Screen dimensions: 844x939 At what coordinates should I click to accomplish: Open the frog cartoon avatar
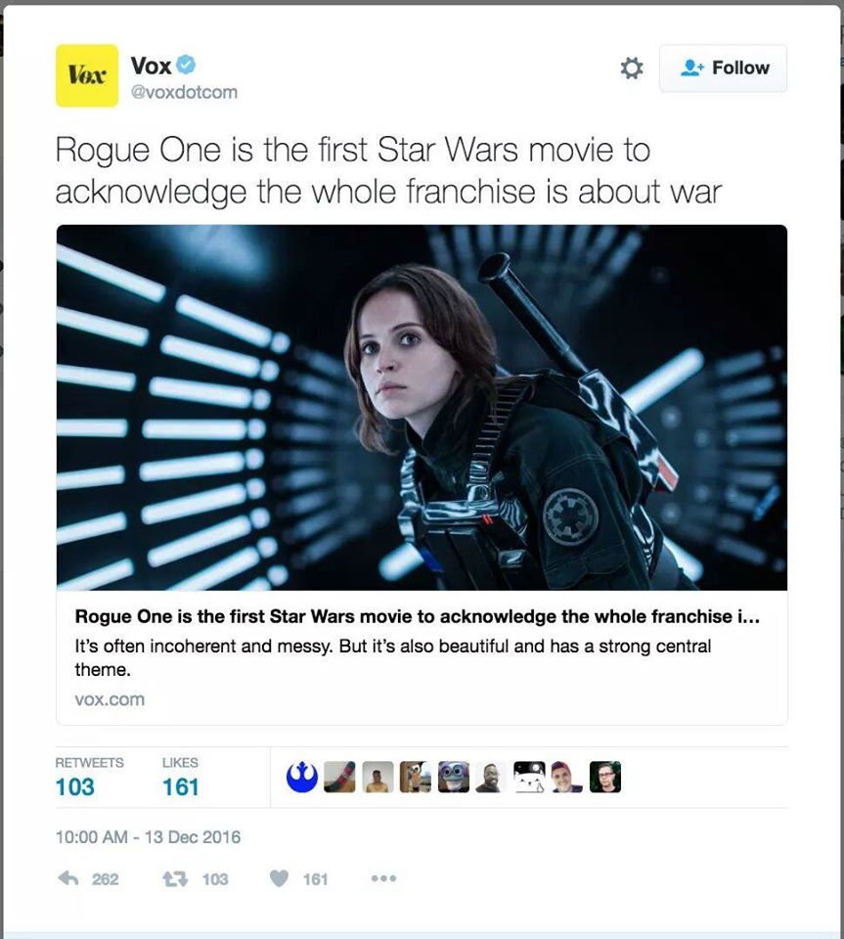click(x=454, y=777)
